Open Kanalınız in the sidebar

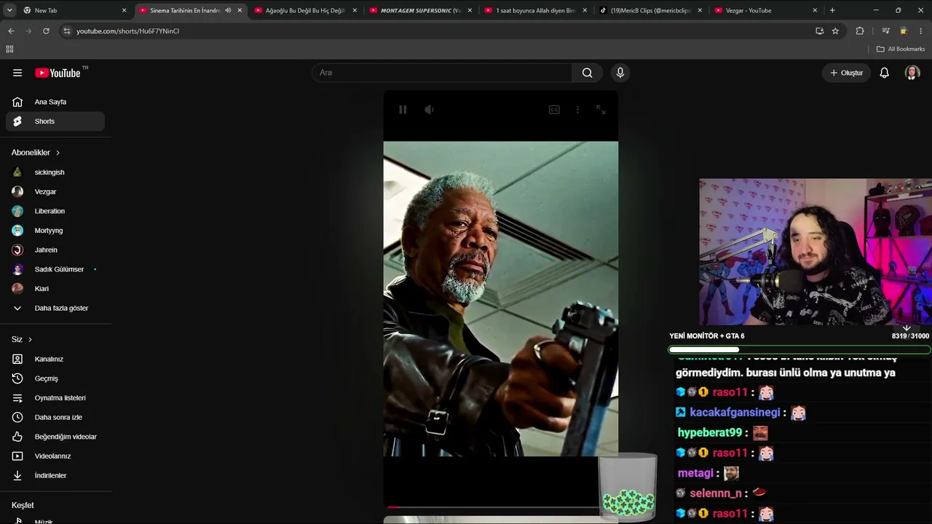(x=55, y=359)
